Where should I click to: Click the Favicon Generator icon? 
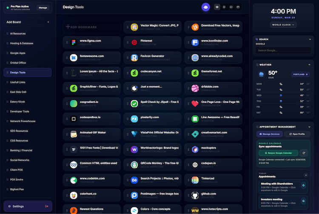pos(134,58)
